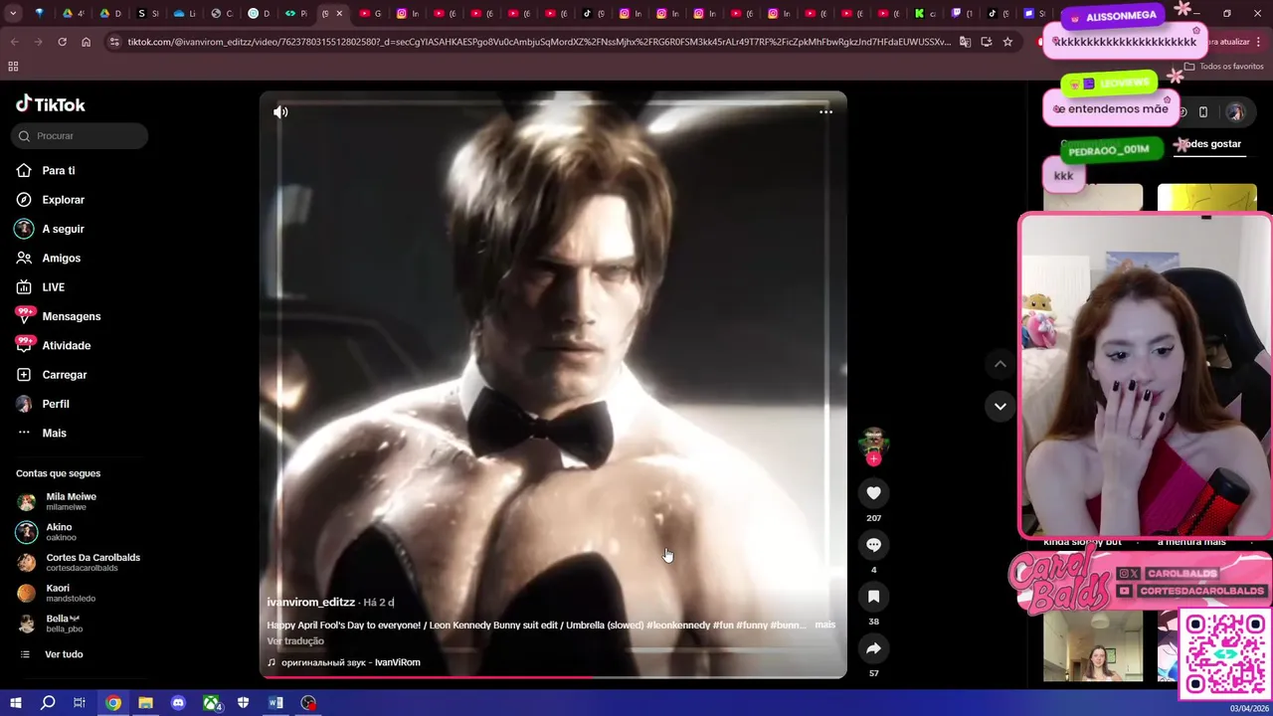Expand followed accounts with Ver tudo
The width and height of the screenshot is (1273, 716).
pyautogui.click(x=64, y=654)
